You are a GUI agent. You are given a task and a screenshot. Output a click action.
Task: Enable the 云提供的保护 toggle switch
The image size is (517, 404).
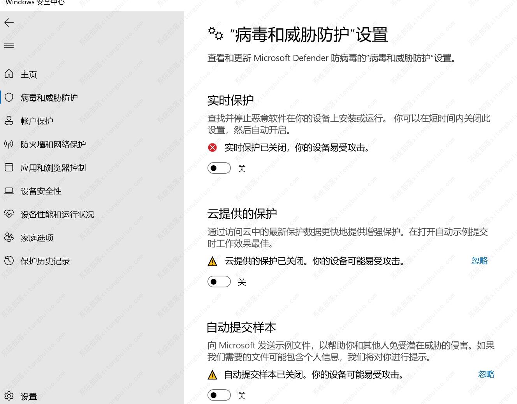(219, 282)
